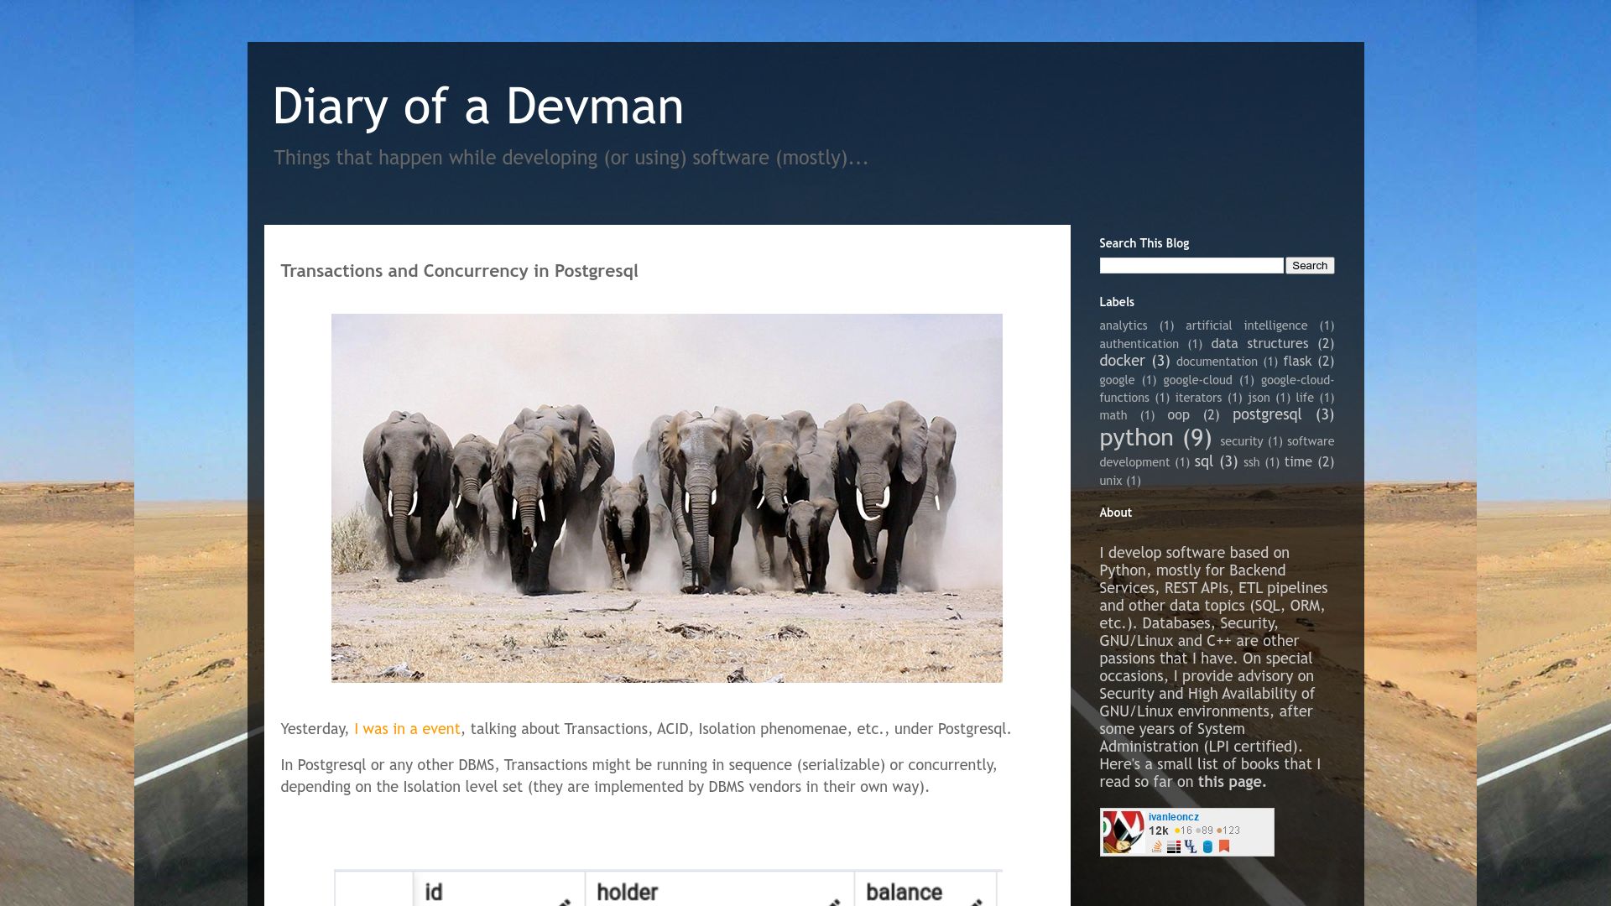Open the artificial intelligence label
Screen dimensions: 1611x906
coord(1246,325)
